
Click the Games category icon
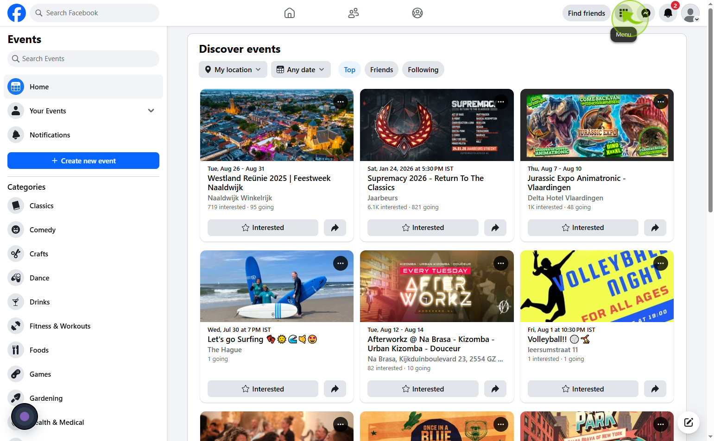16,374
